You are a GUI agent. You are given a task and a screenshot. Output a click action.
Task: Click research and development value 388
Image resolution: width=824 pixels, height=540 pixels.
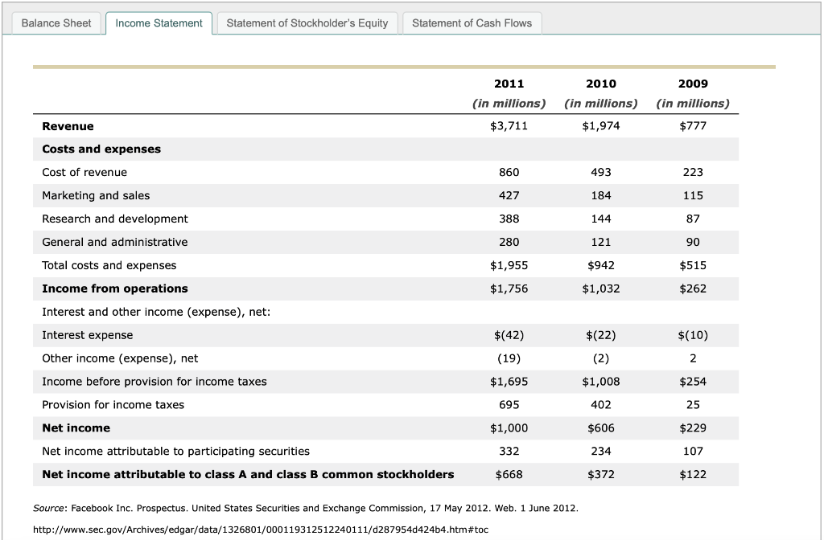[x=509, y=219]
